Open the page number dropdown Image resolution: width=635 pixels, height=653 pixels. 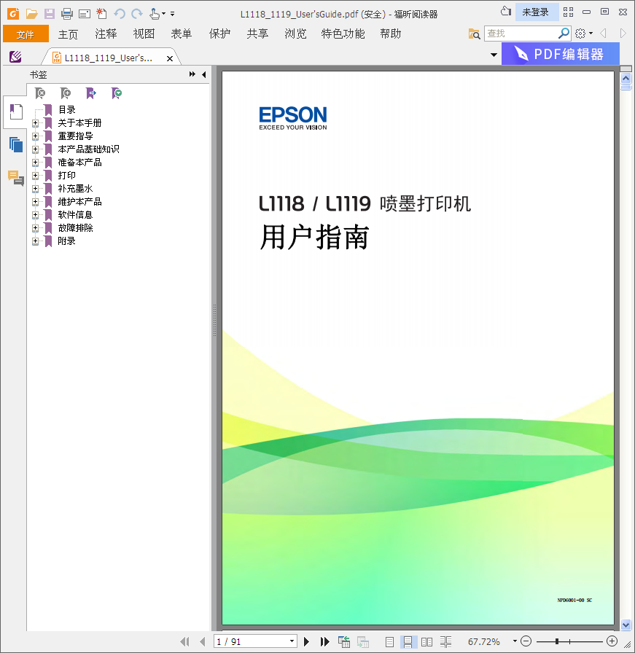click(292, 641)
